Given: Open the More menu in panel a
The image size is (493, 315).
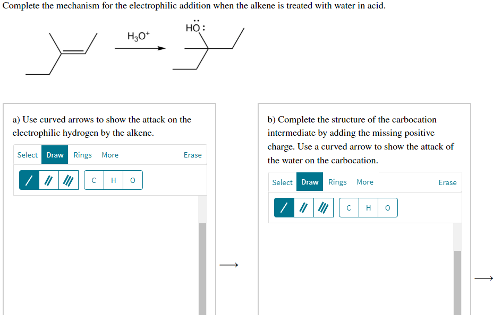Looking at the screenshot, I should [110, 155].
